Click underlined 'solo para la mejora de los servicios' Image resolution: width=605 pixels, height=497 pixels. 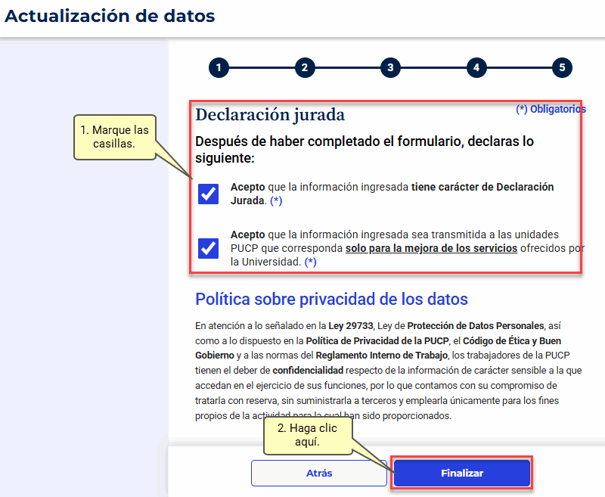[431, 248]
